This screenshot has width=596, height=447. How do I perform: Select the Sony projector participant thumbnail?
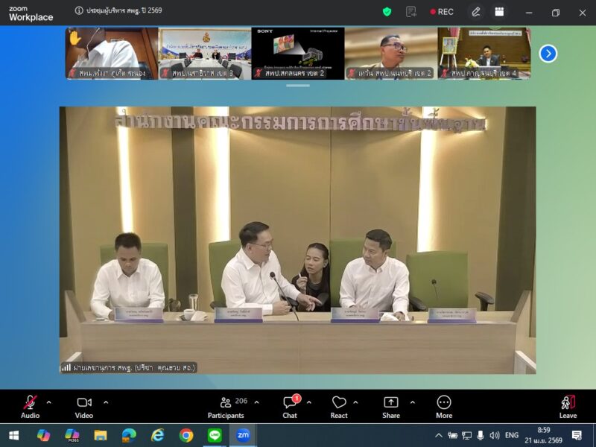point(298,52)
